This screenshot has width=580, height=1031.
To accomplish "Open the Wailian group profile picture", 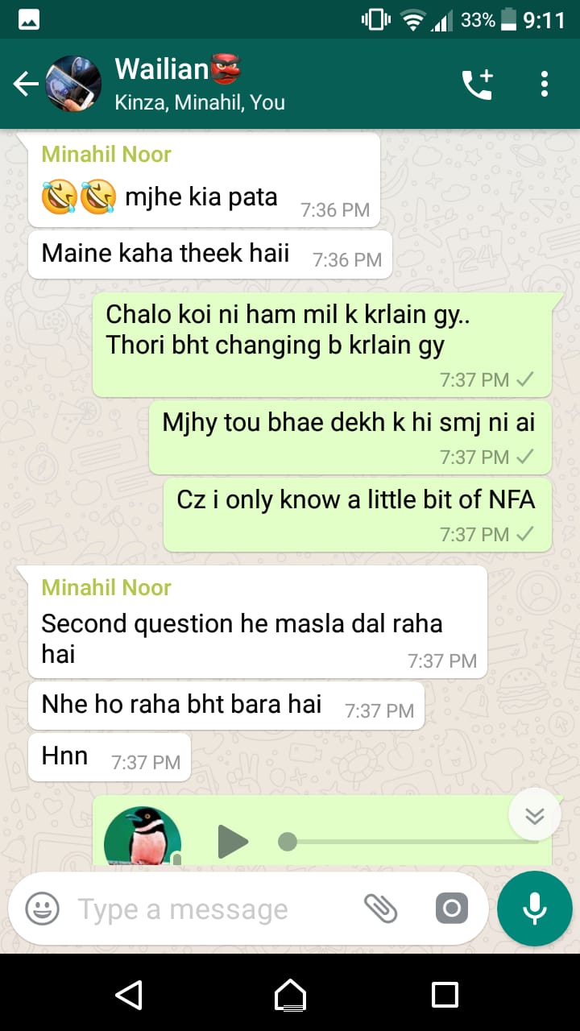I will coord(73,84).
